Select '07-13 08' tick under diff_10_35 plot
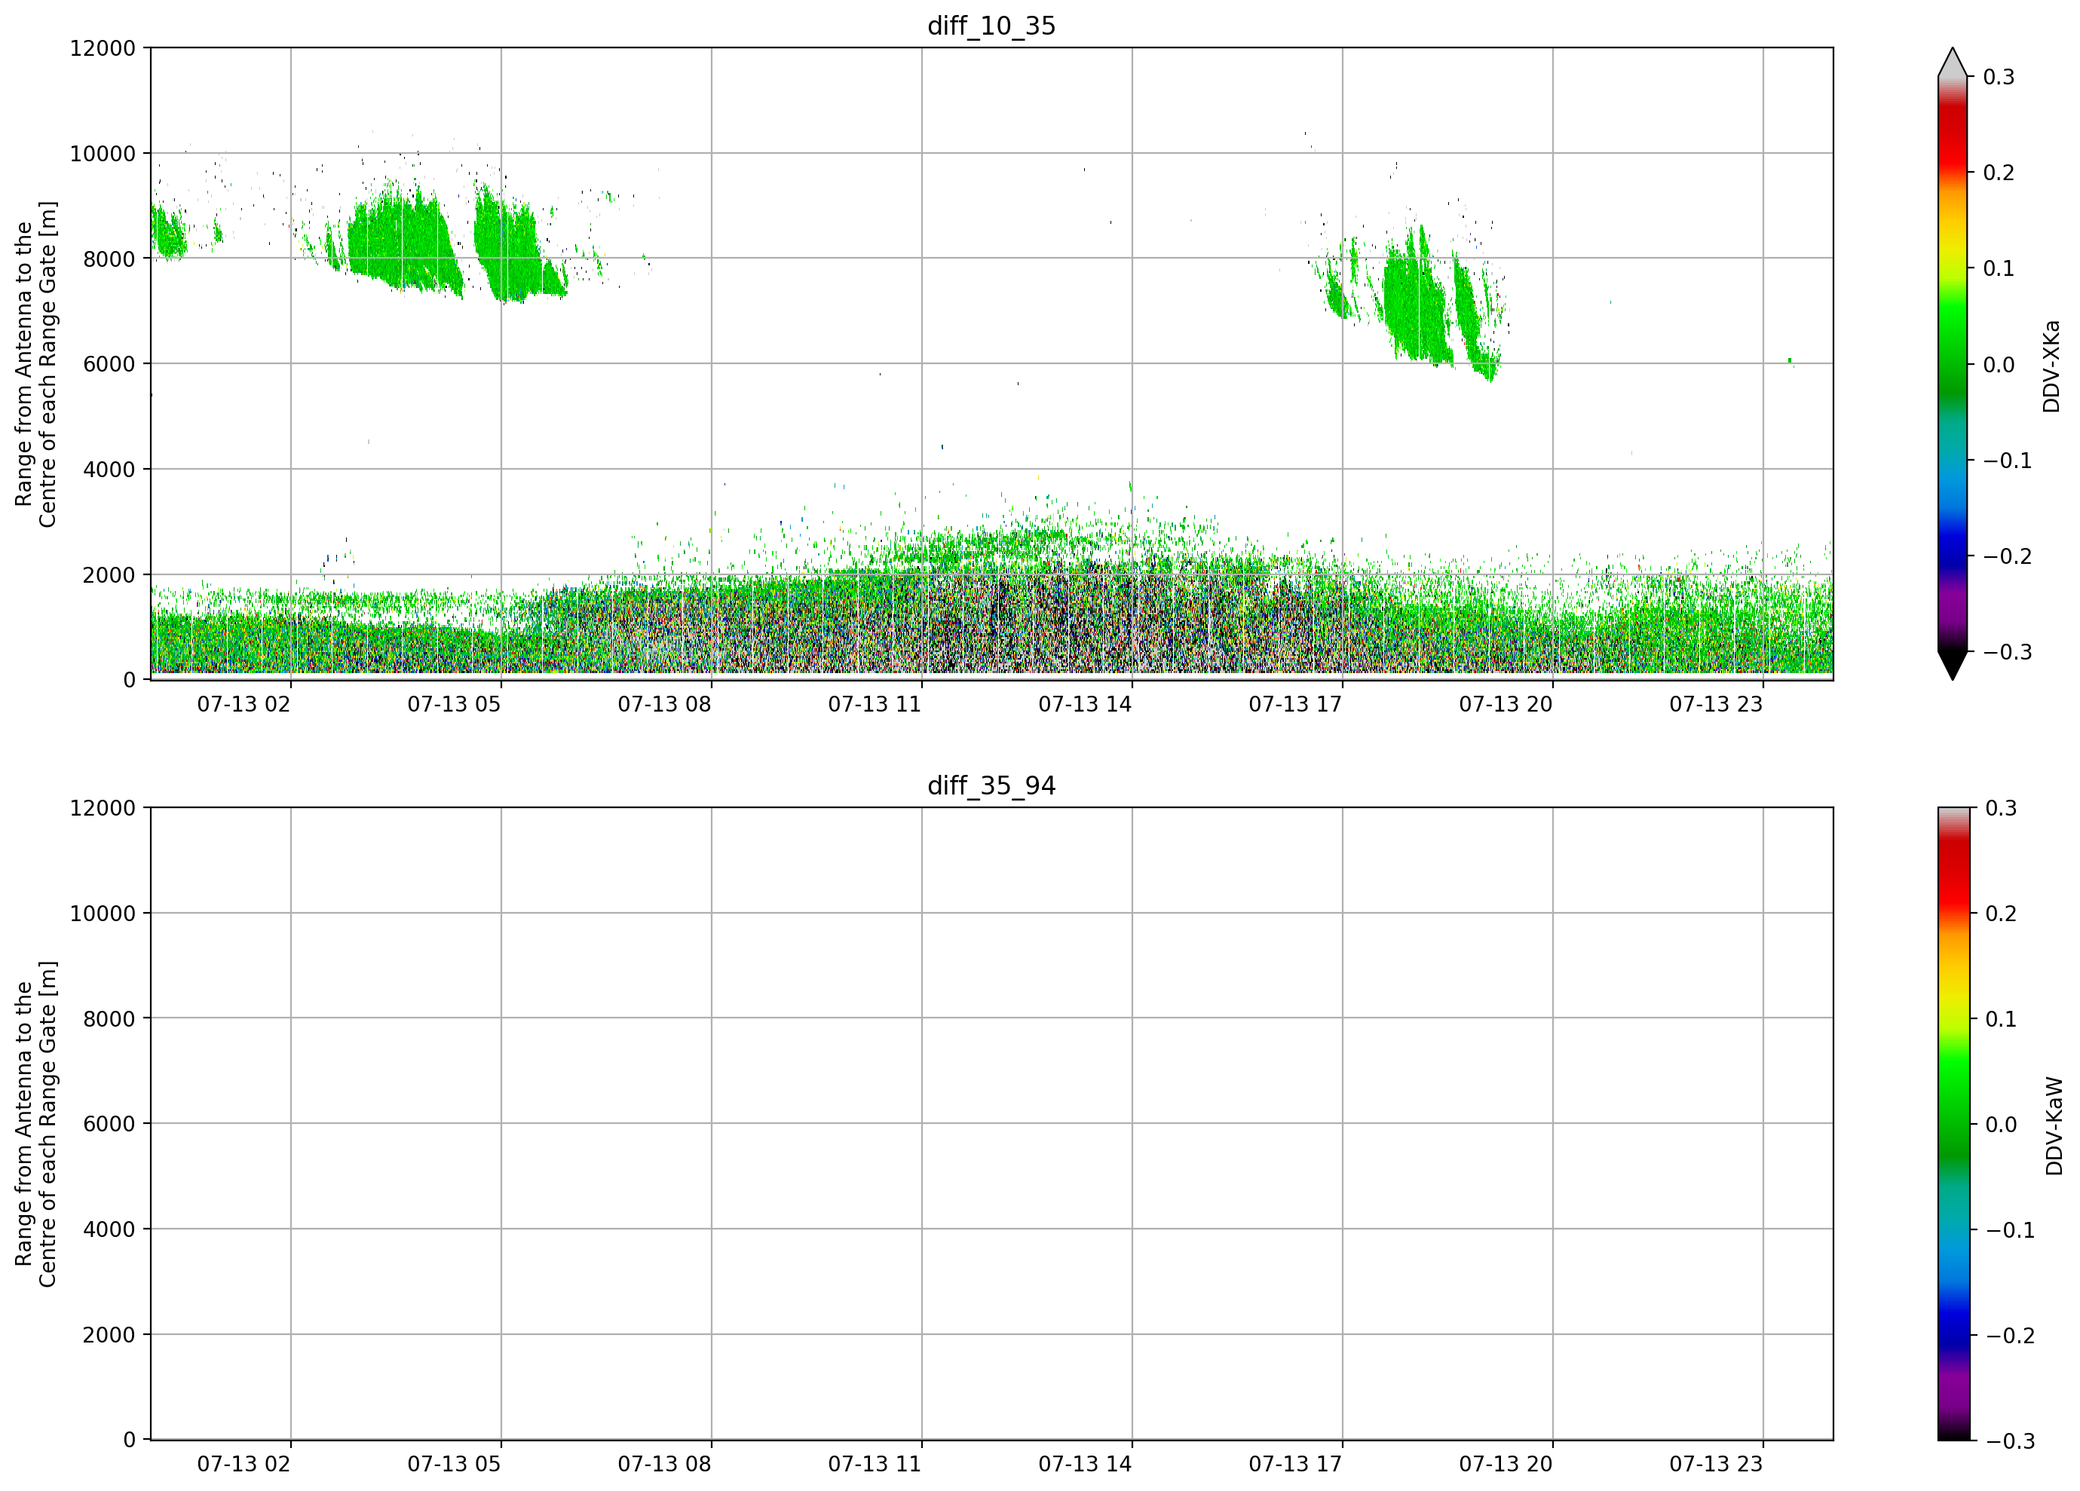The width and height of the screenshot is (2080, 1491). click(x=665, y=704)
